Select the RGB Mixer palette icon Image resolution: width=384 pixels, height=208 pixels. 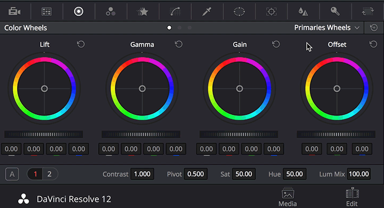click(110, 11)
